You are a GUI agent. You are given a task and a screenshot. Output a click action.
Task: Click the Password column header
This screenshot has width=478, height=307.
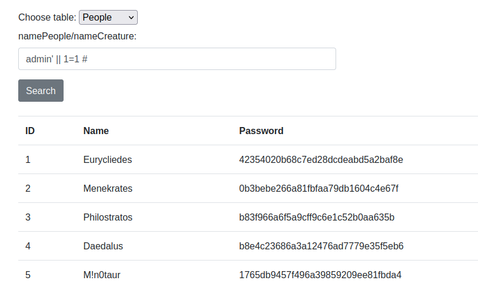click(x=261, y=131)
